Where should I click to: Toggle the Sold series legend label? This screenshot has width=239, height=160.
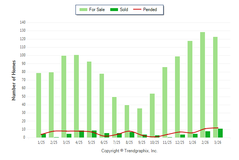pos(124,10)
